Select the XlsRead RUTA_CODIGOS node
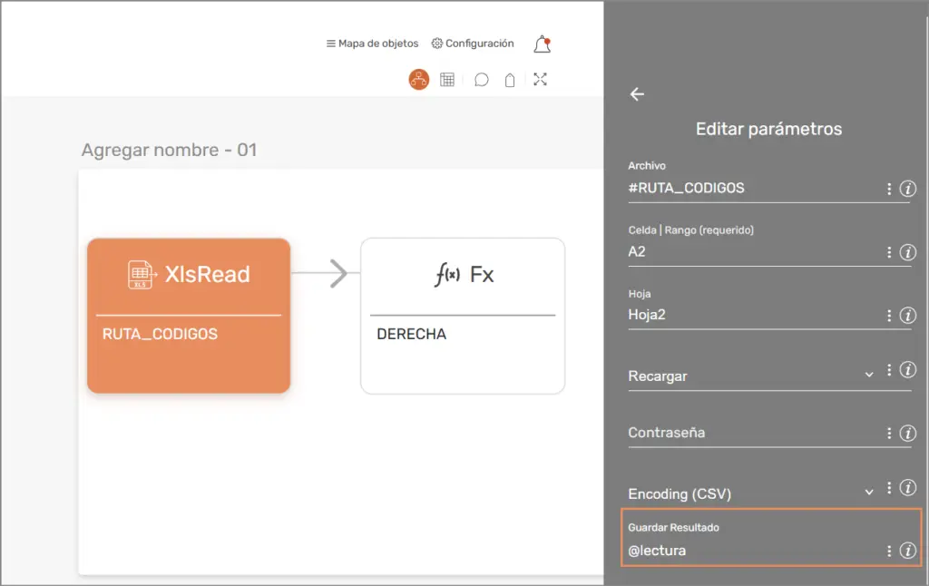 [189, 315]
